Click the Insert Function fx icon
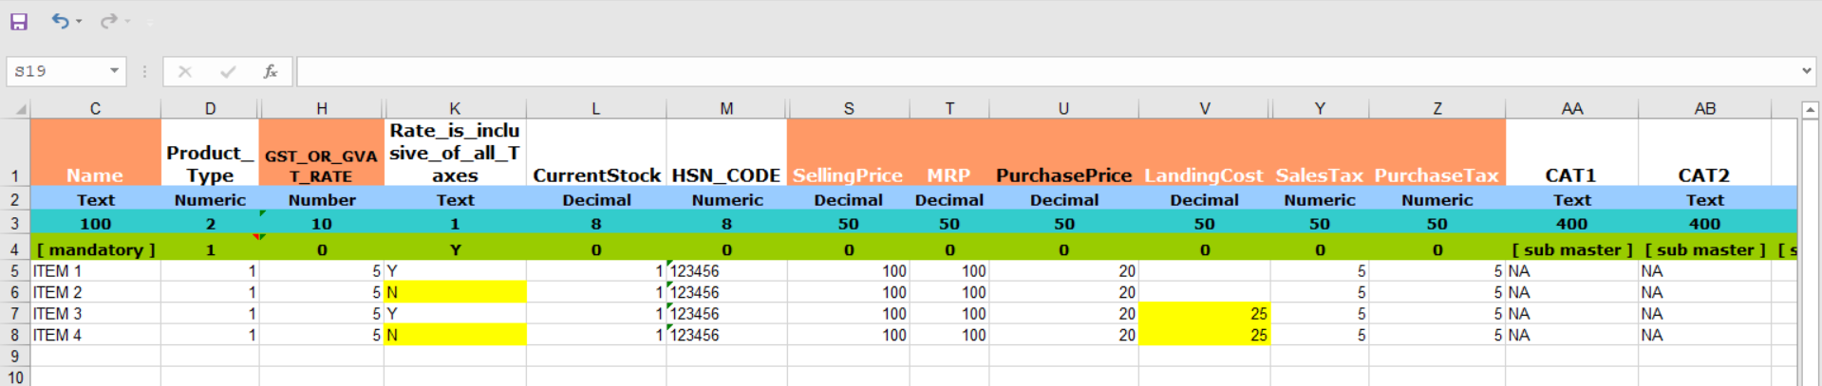This screenshot has height=386, width=1822. point(271,71)
